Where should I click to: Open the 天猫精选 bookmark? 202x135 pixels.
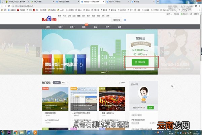click(x=21, y=10)
